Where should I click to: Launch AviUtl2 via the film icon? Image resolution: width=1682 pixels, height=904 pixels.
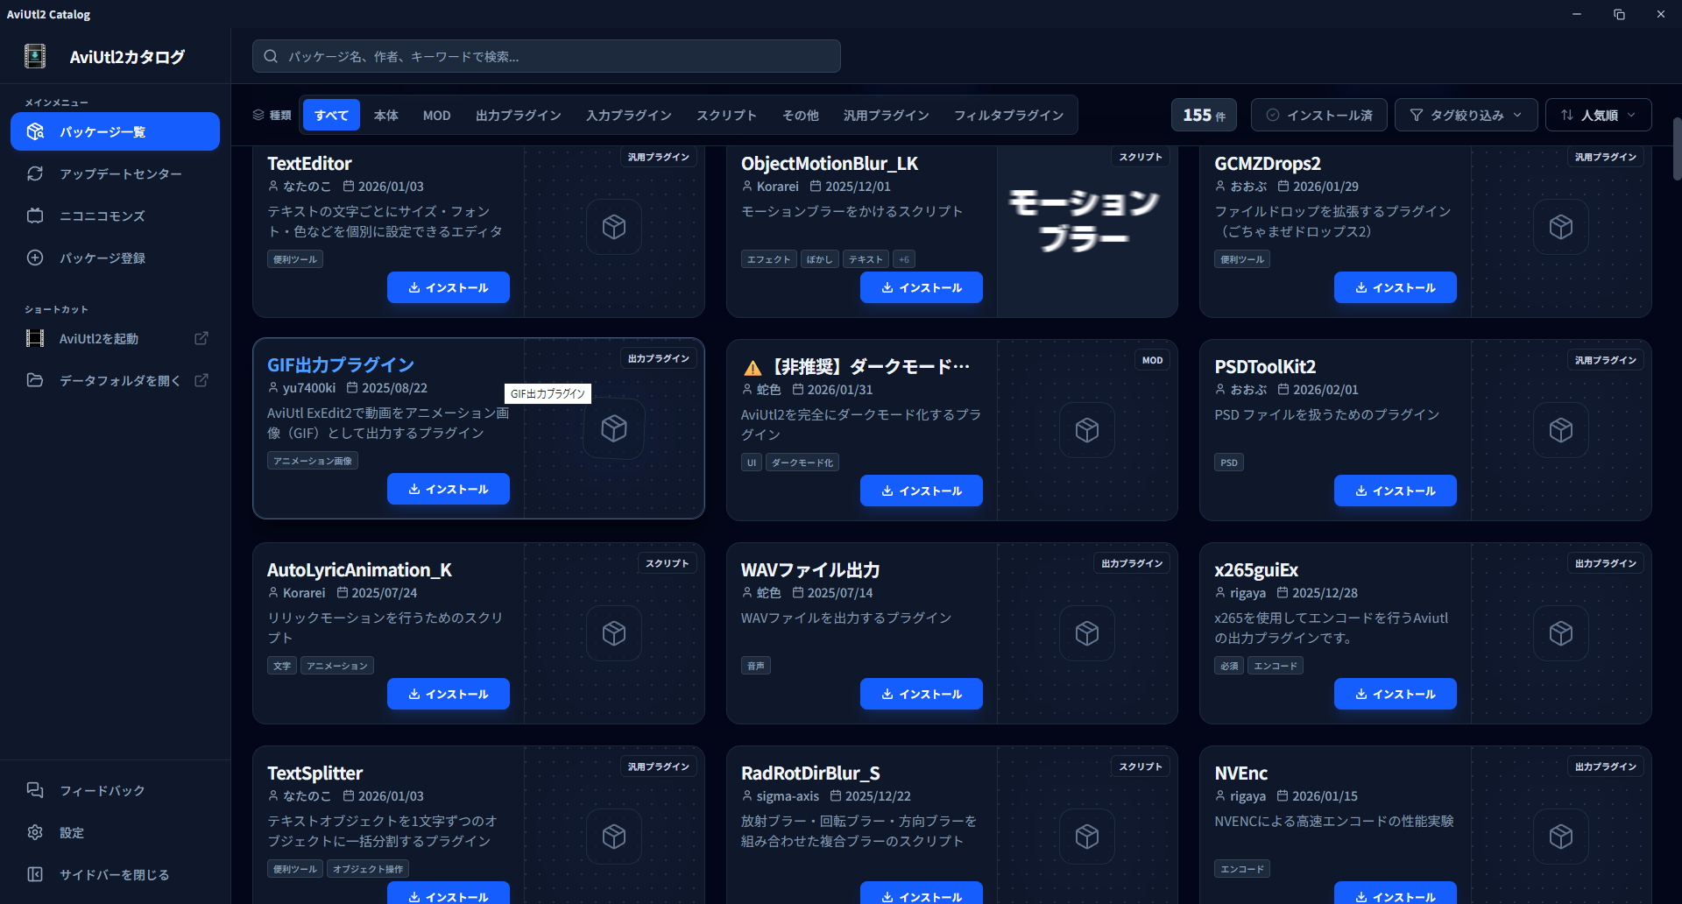(35, 338)
